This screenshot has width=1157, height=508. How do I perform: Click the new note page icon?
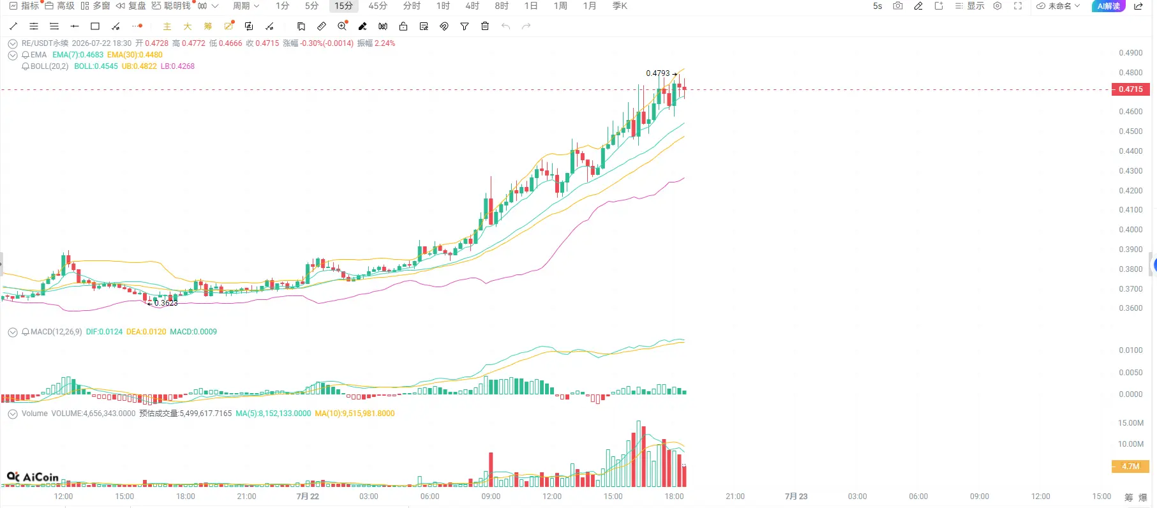coord(939,6)
